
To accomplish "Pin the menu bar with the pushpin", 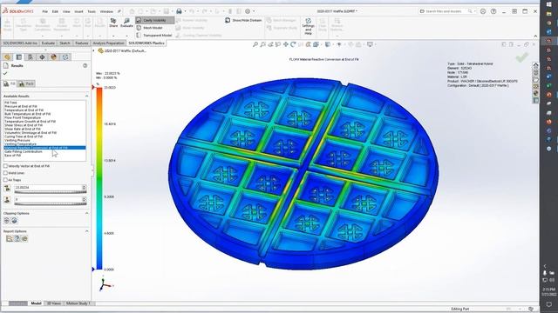I will [x=119, y=11].
